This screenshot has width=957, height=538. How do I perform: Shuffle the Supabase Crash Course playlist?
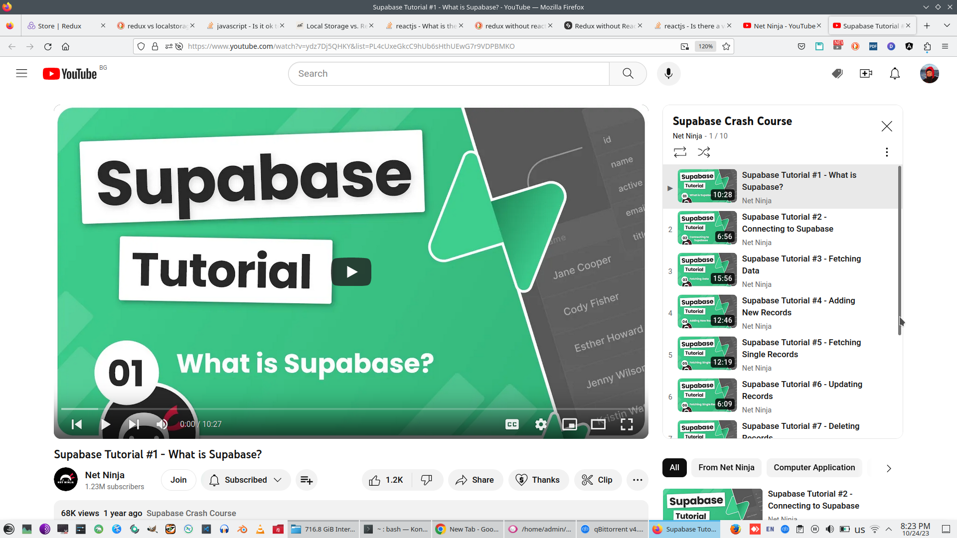704,152
